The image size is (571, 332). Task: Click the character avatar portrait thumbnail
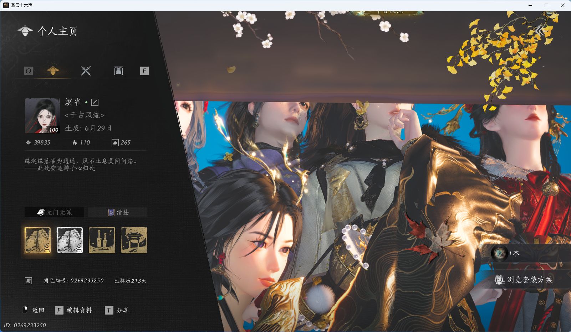[x=42, y=116]
